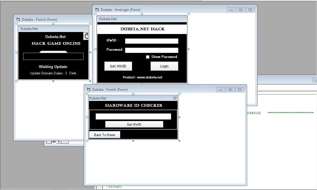Viewport: 317px width, 190px height.
Task: Click the Password : label
Action: coord(115,50)
